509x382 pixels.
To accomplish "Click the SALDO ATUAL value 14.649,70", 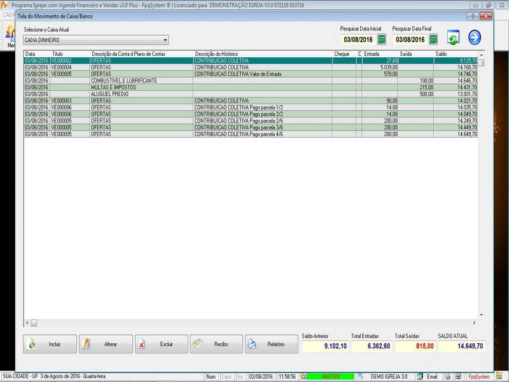I will (x=461, y=346).
